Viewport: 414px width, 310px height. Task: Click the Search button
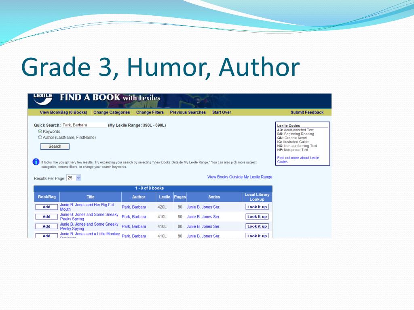click(x=55, y=146)
